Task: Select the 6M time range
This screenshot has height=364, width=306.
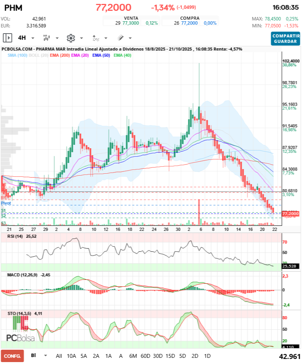Action: [133, 356]
